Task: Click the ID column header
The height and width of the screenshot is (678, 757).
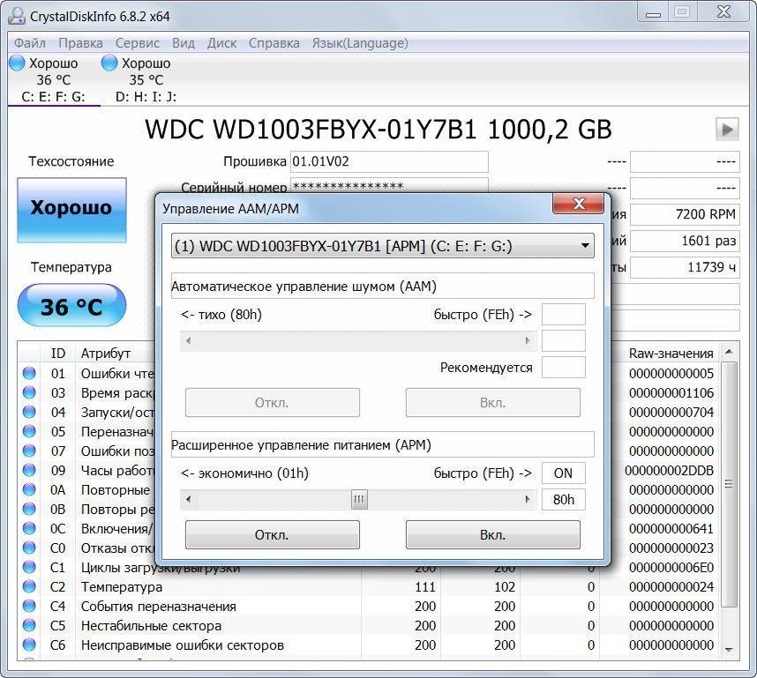Action: click(58, 354)
